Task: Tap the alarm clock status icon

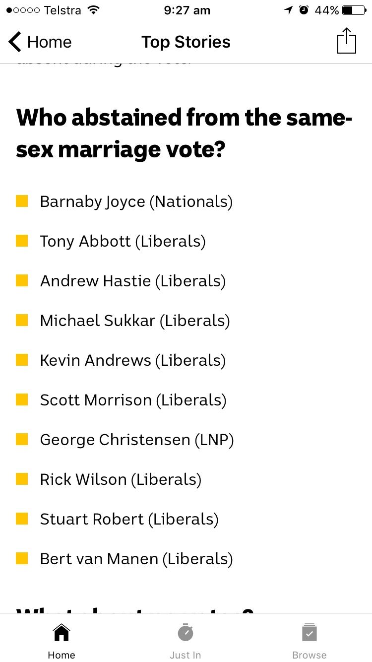Action: pos(304,10)
